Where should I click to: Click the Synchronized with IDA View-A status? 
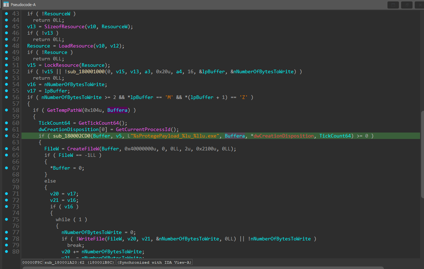[154, 262]
